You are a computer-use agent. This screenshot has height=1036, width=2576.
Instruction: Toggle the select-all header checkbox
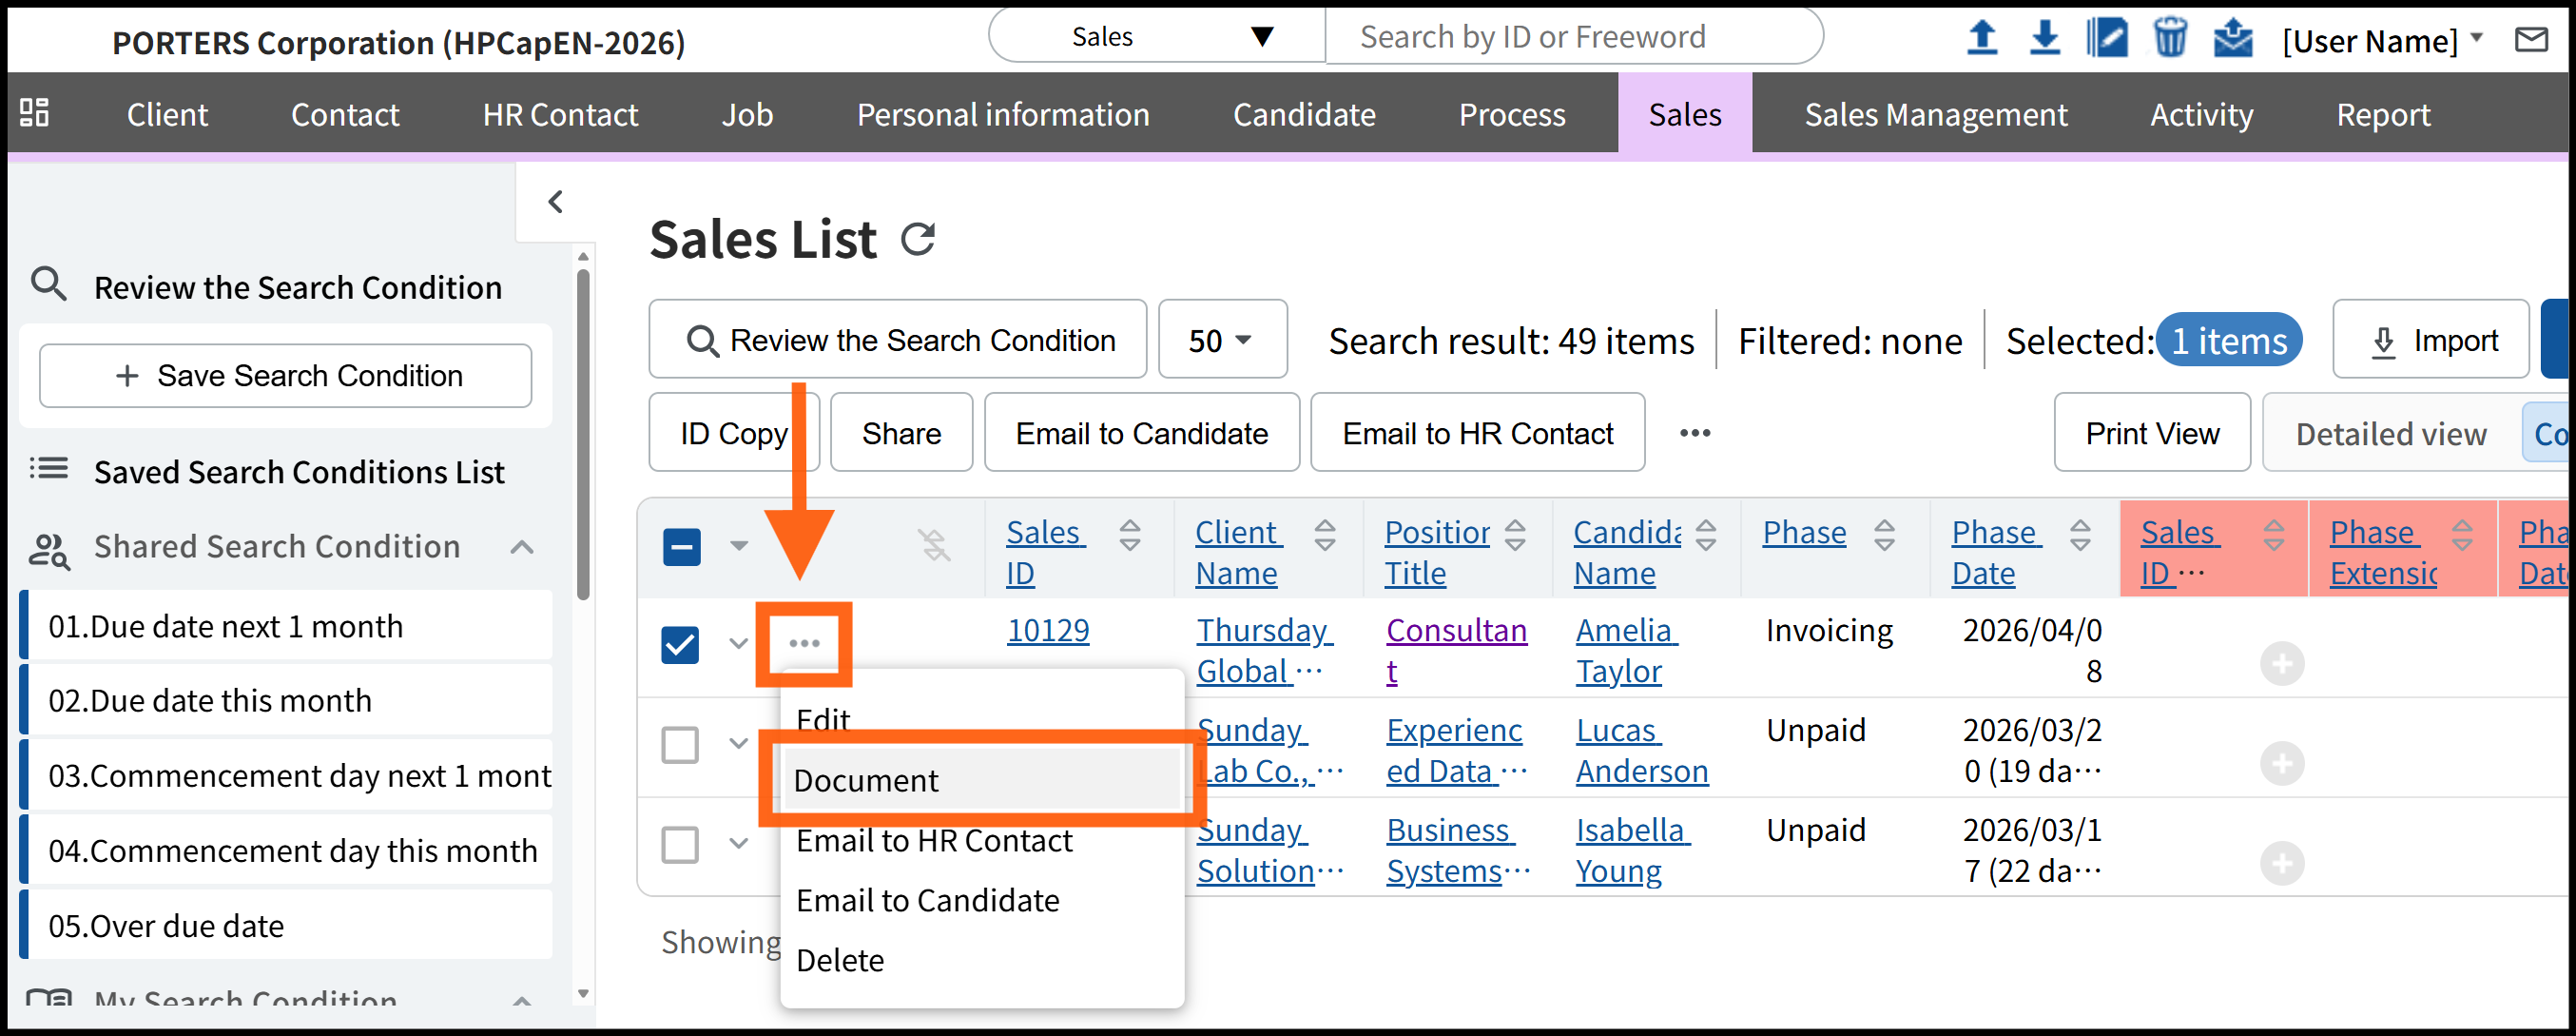point(681,547)
